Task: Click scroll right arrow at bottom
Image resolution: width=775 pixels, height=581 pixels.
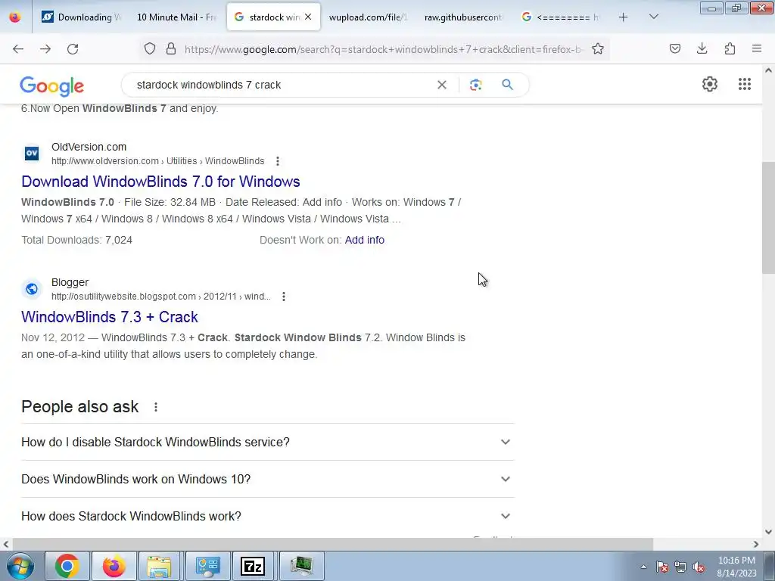Action: 756,544
